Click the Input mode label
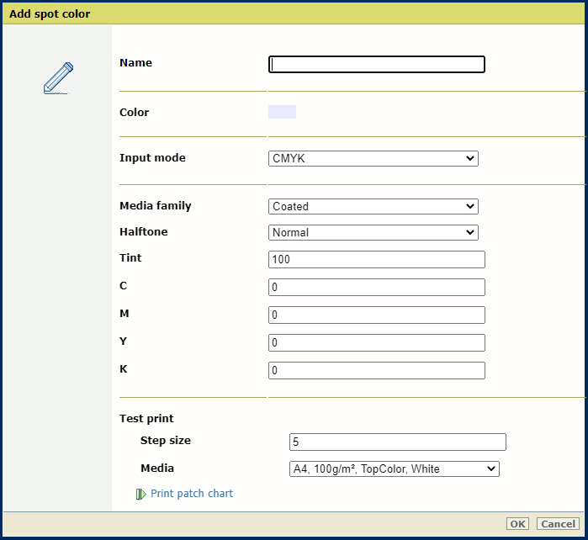This screenshot has height=540, width=588. click(152, 157)
